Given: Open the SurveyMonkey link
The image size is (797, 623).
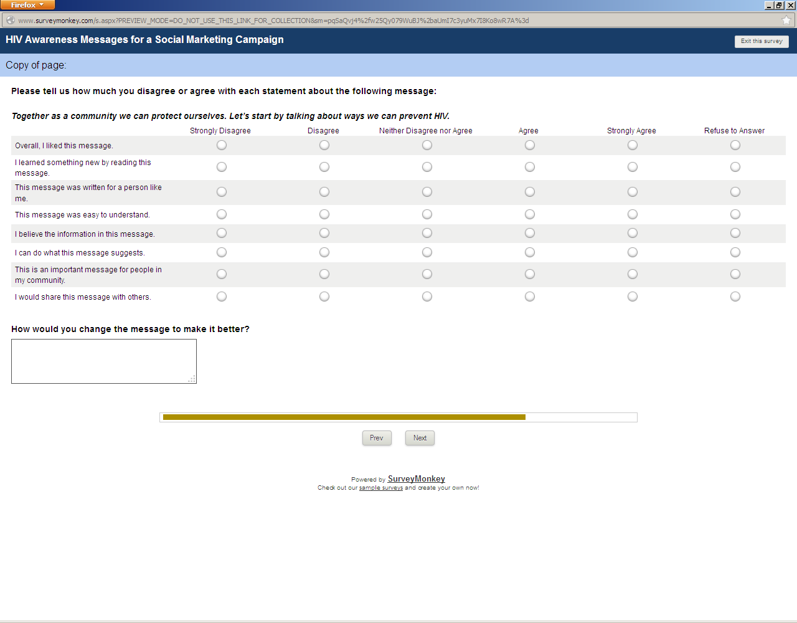Looking at the screenshot, I should pyautogui.click(x=416, y=479).
